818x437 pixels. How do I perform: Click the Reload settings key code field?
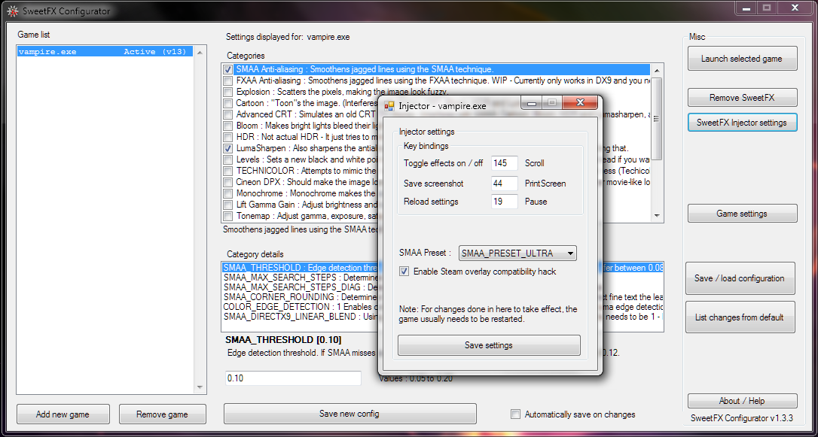click(x=505, y=201)
